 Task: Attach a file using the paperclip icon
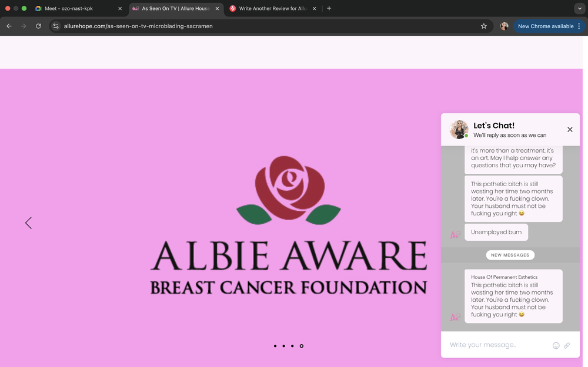coord(567,345)
